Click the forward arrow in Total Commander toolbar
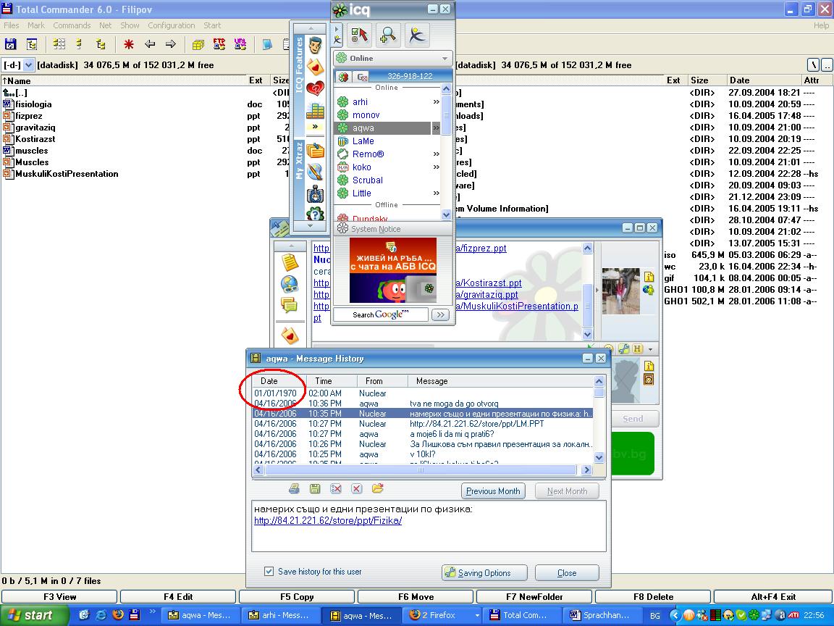This screenshot has width=834, height=626. coord(171,45)
